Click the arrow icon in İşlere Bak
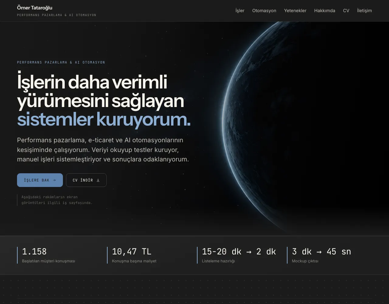389x304 pixels. click(x=54, y=180)
